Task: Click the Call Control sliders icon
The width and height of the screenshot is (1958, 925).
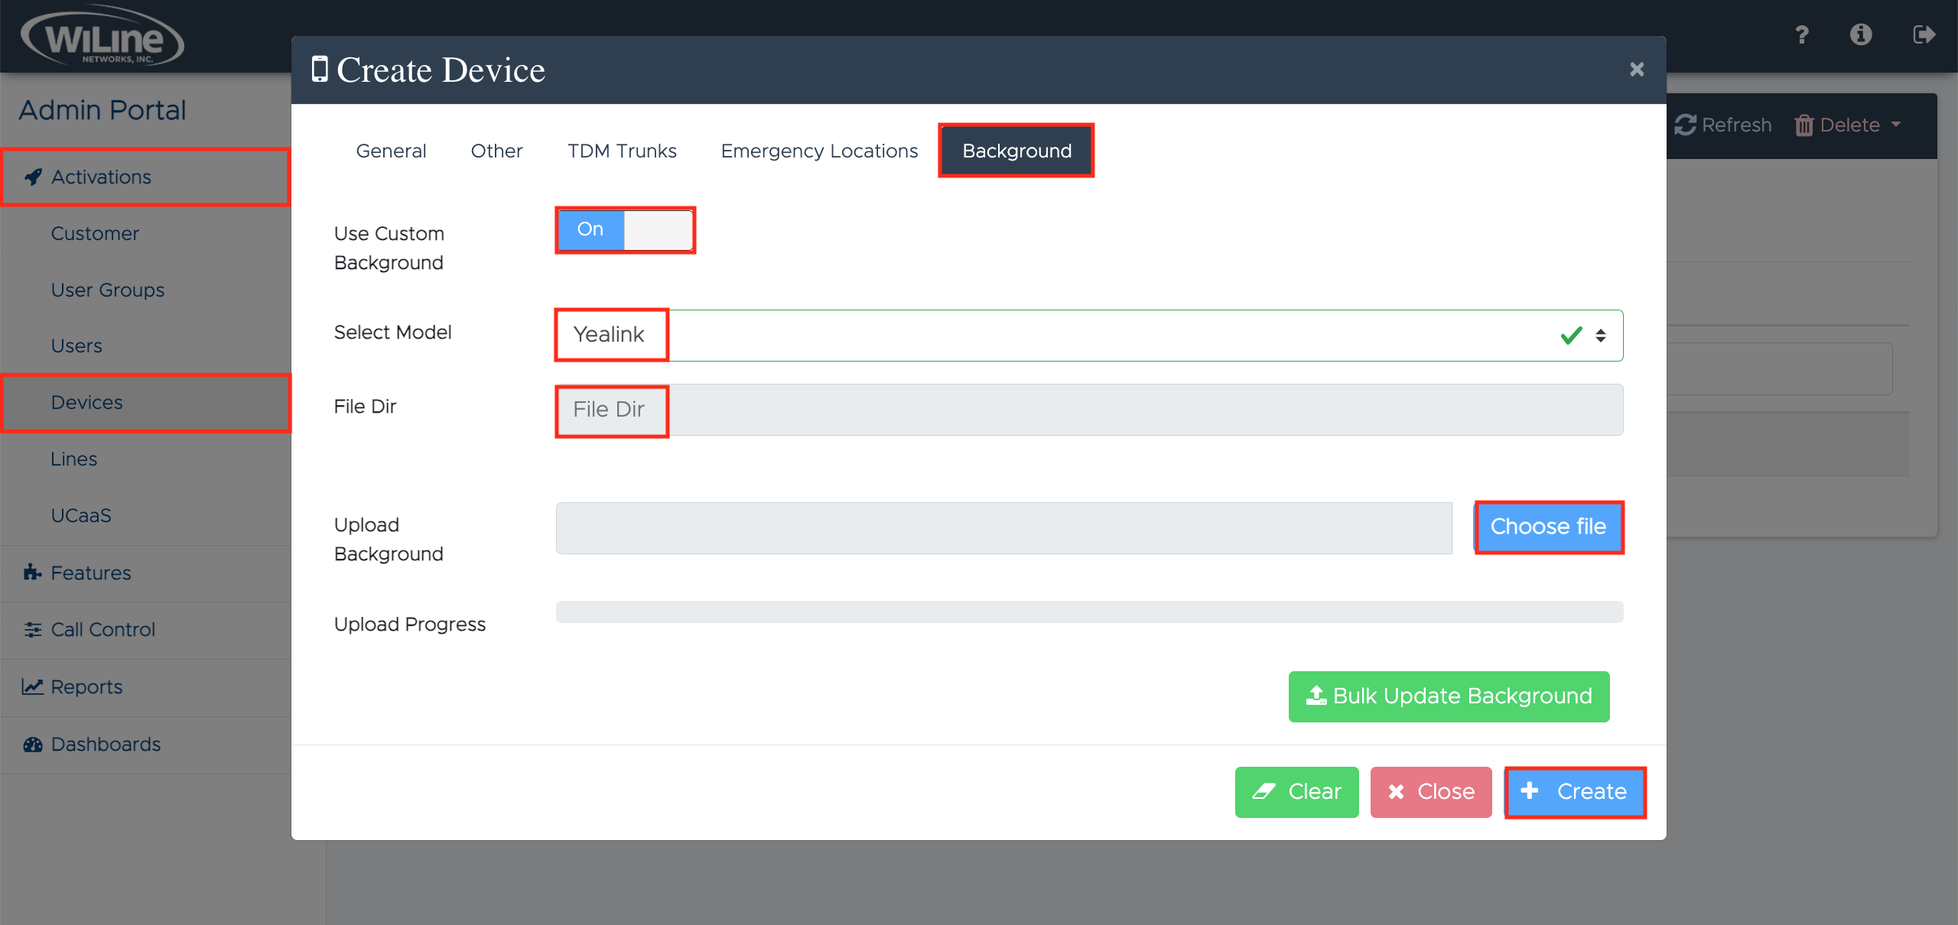Action: (x=32, y=629)
